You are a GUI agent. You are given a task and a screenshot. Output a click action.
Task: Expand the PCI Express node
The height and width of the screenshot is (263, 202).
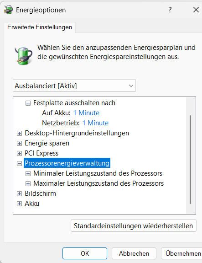(20, 153)
